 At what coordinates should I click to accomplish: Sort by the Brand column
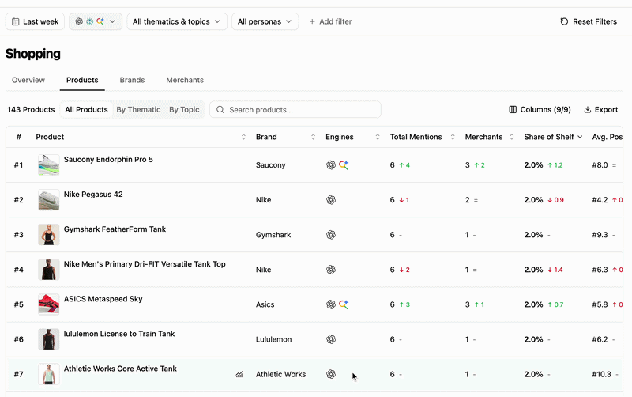click(x=313, y=137)
